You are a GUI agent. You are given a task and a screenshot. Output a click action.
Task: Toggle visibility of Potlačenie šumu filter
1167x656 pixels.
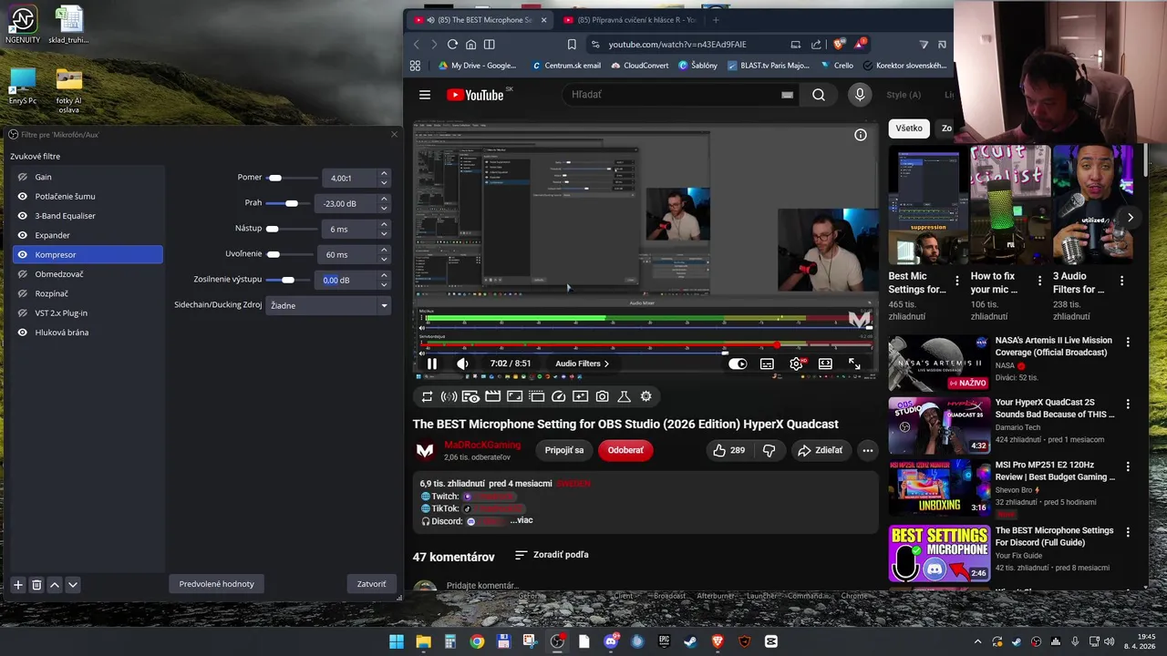[23, 197]
